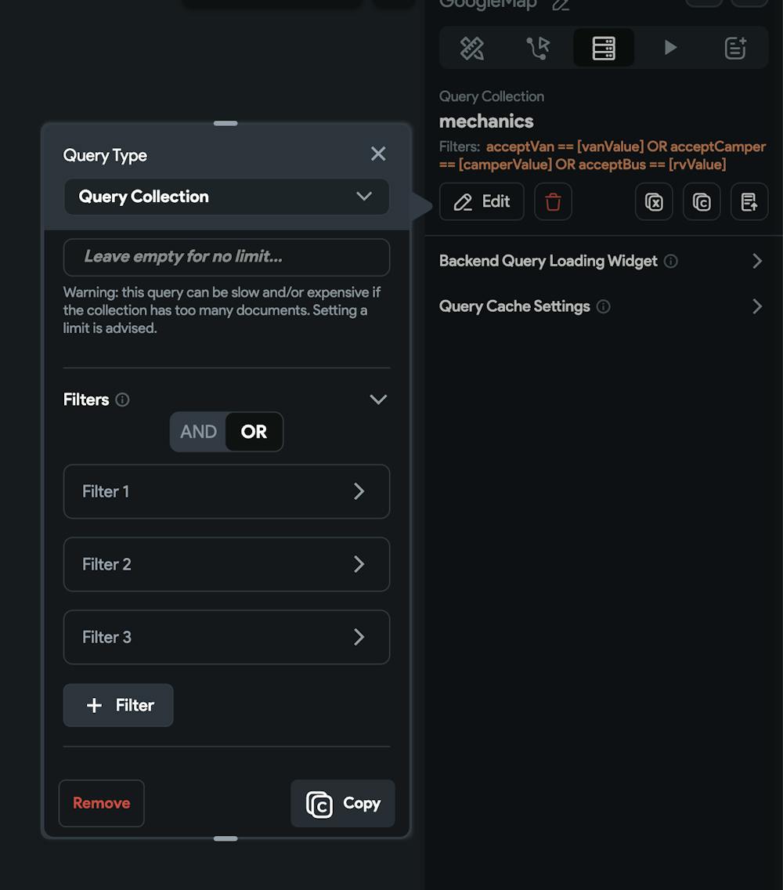Open the Properties design tab icon

tap(472, 49)
